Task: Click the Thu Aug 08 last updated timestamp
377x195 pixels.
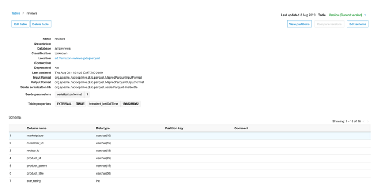Action: click(x=79, y=73)
